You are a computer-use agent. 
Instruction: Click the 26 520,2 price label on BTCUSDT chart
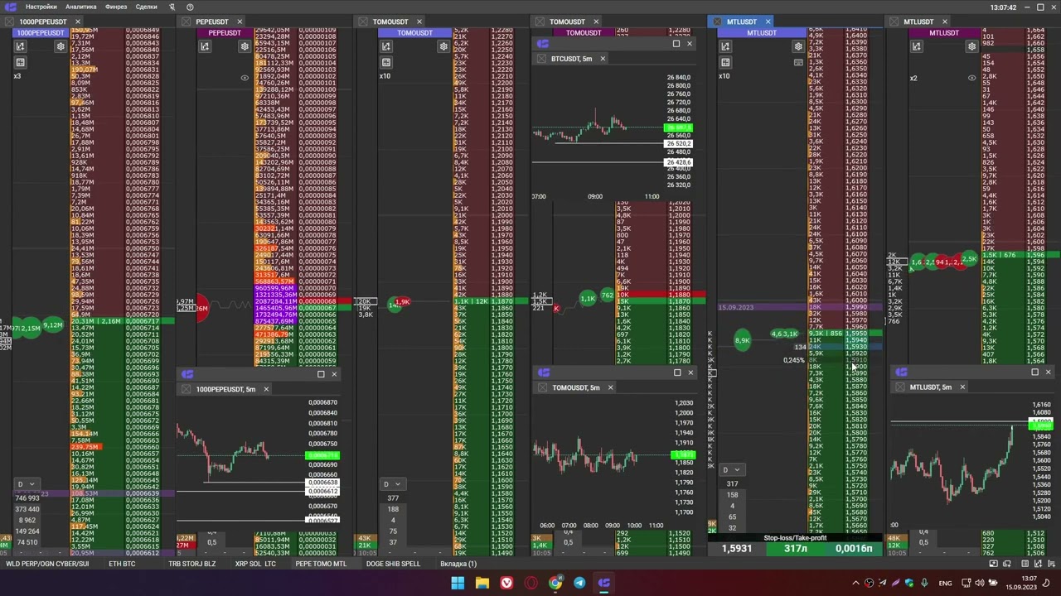tap(678, 144)
